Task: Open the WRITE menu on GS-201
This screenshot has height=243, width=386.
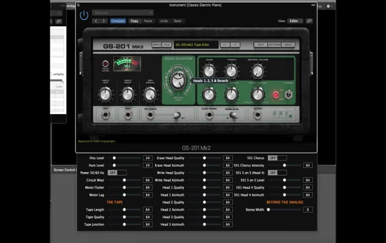Action: point(157,45)
